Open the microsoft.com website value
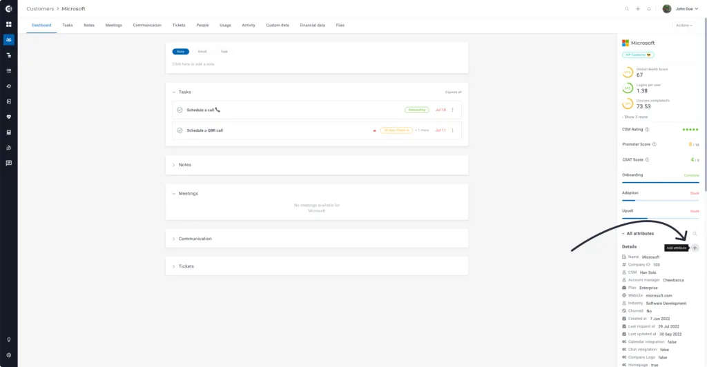707x367 pixels. click(659, 295)
